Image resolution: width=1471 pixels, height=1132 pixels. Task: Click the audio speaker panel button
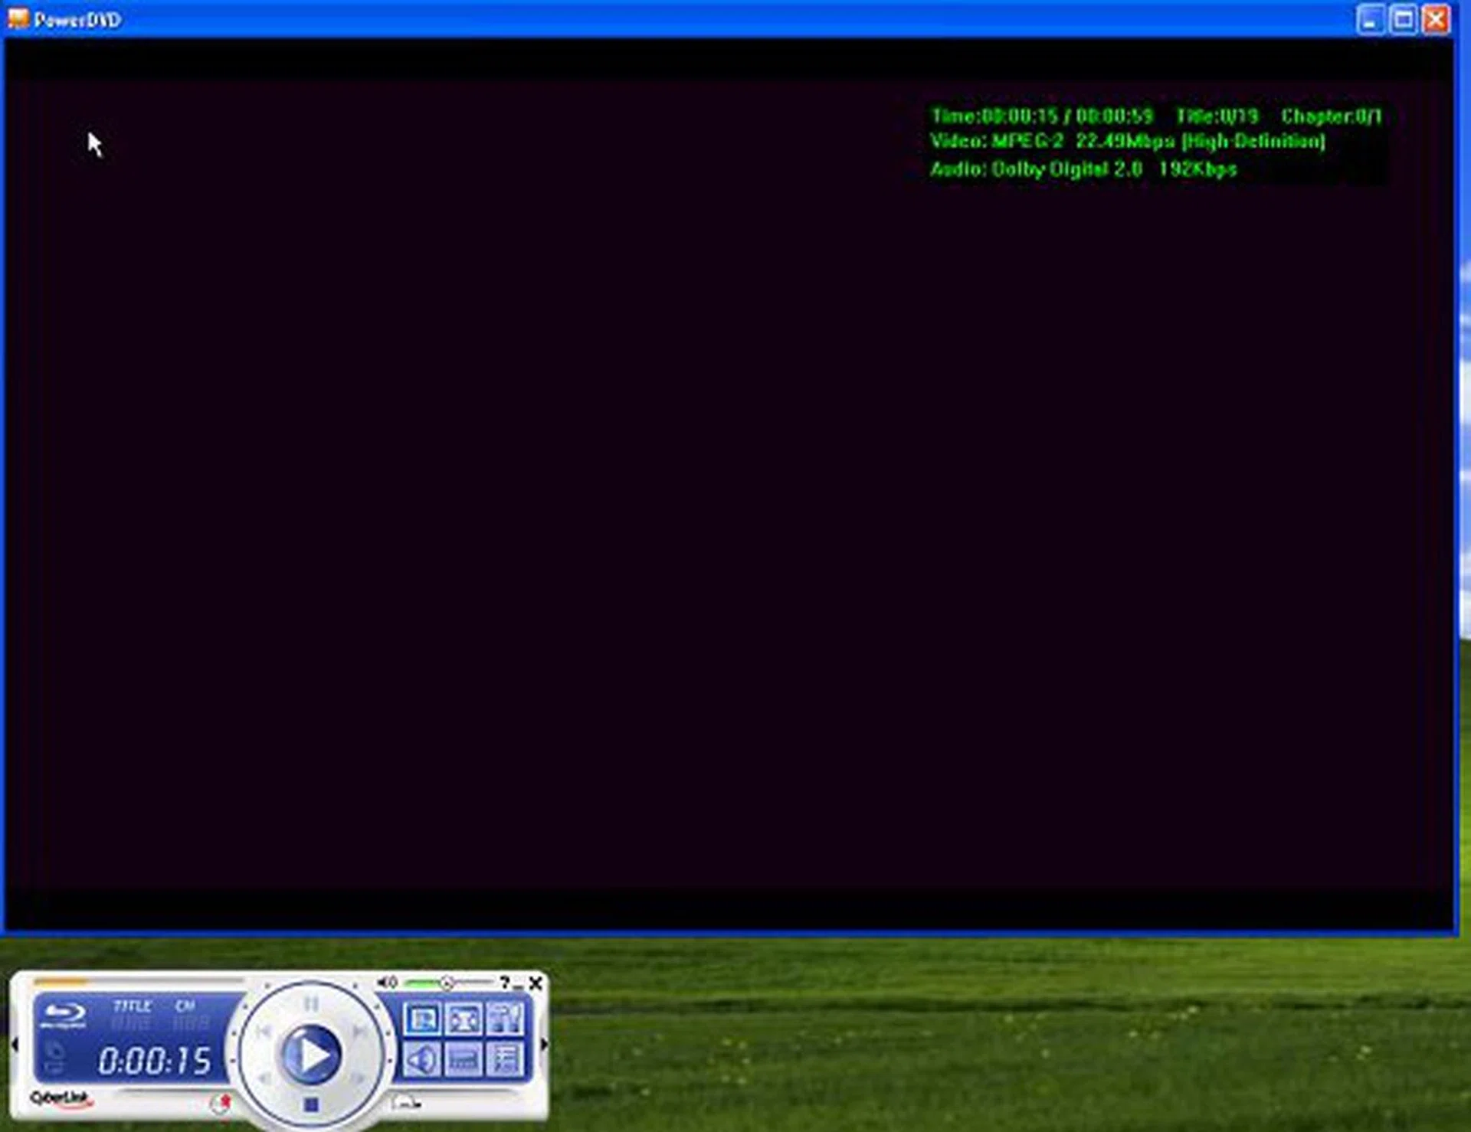[x=421, y=1060]
